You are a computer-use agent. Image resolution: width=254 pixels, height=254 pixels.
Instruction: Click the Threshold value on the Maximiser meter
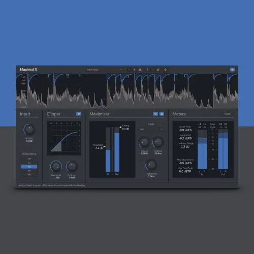[x=99, y=148]
